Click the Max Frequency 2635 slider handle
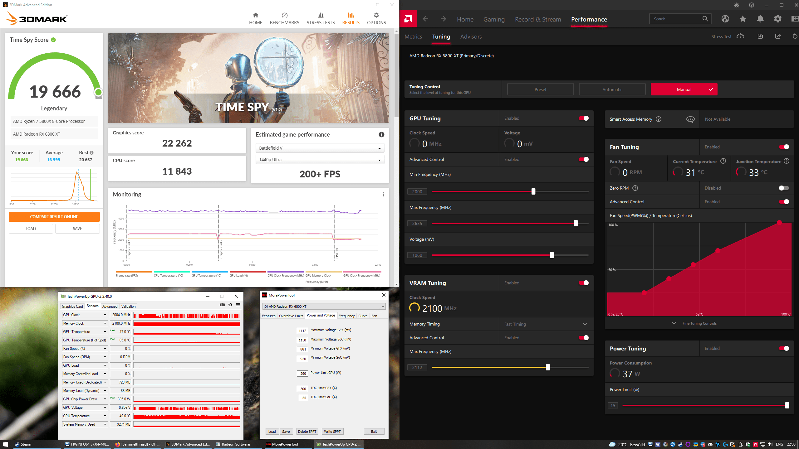The height and width of the screenshot is (449, 799). point(576,223)
